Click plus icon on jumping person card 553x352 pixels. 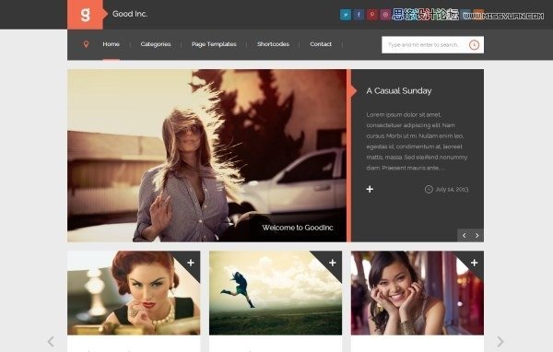[x=333, y=263]
